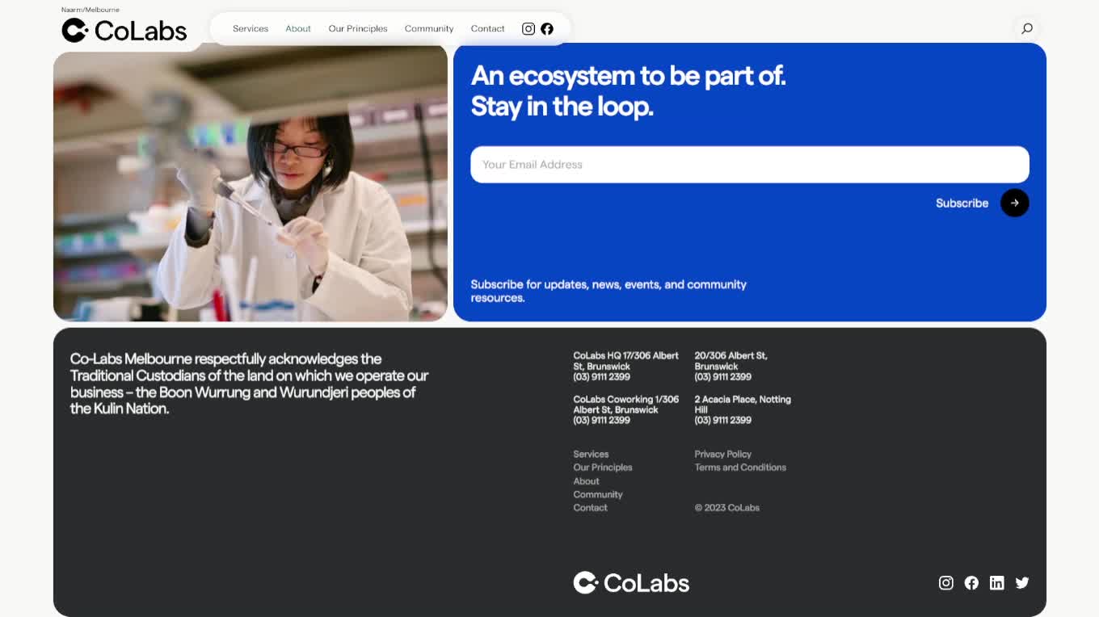Open the Privacy Policy footer link
The width and height of the screenshot is (1099, 617).
(x=722, y=454)
